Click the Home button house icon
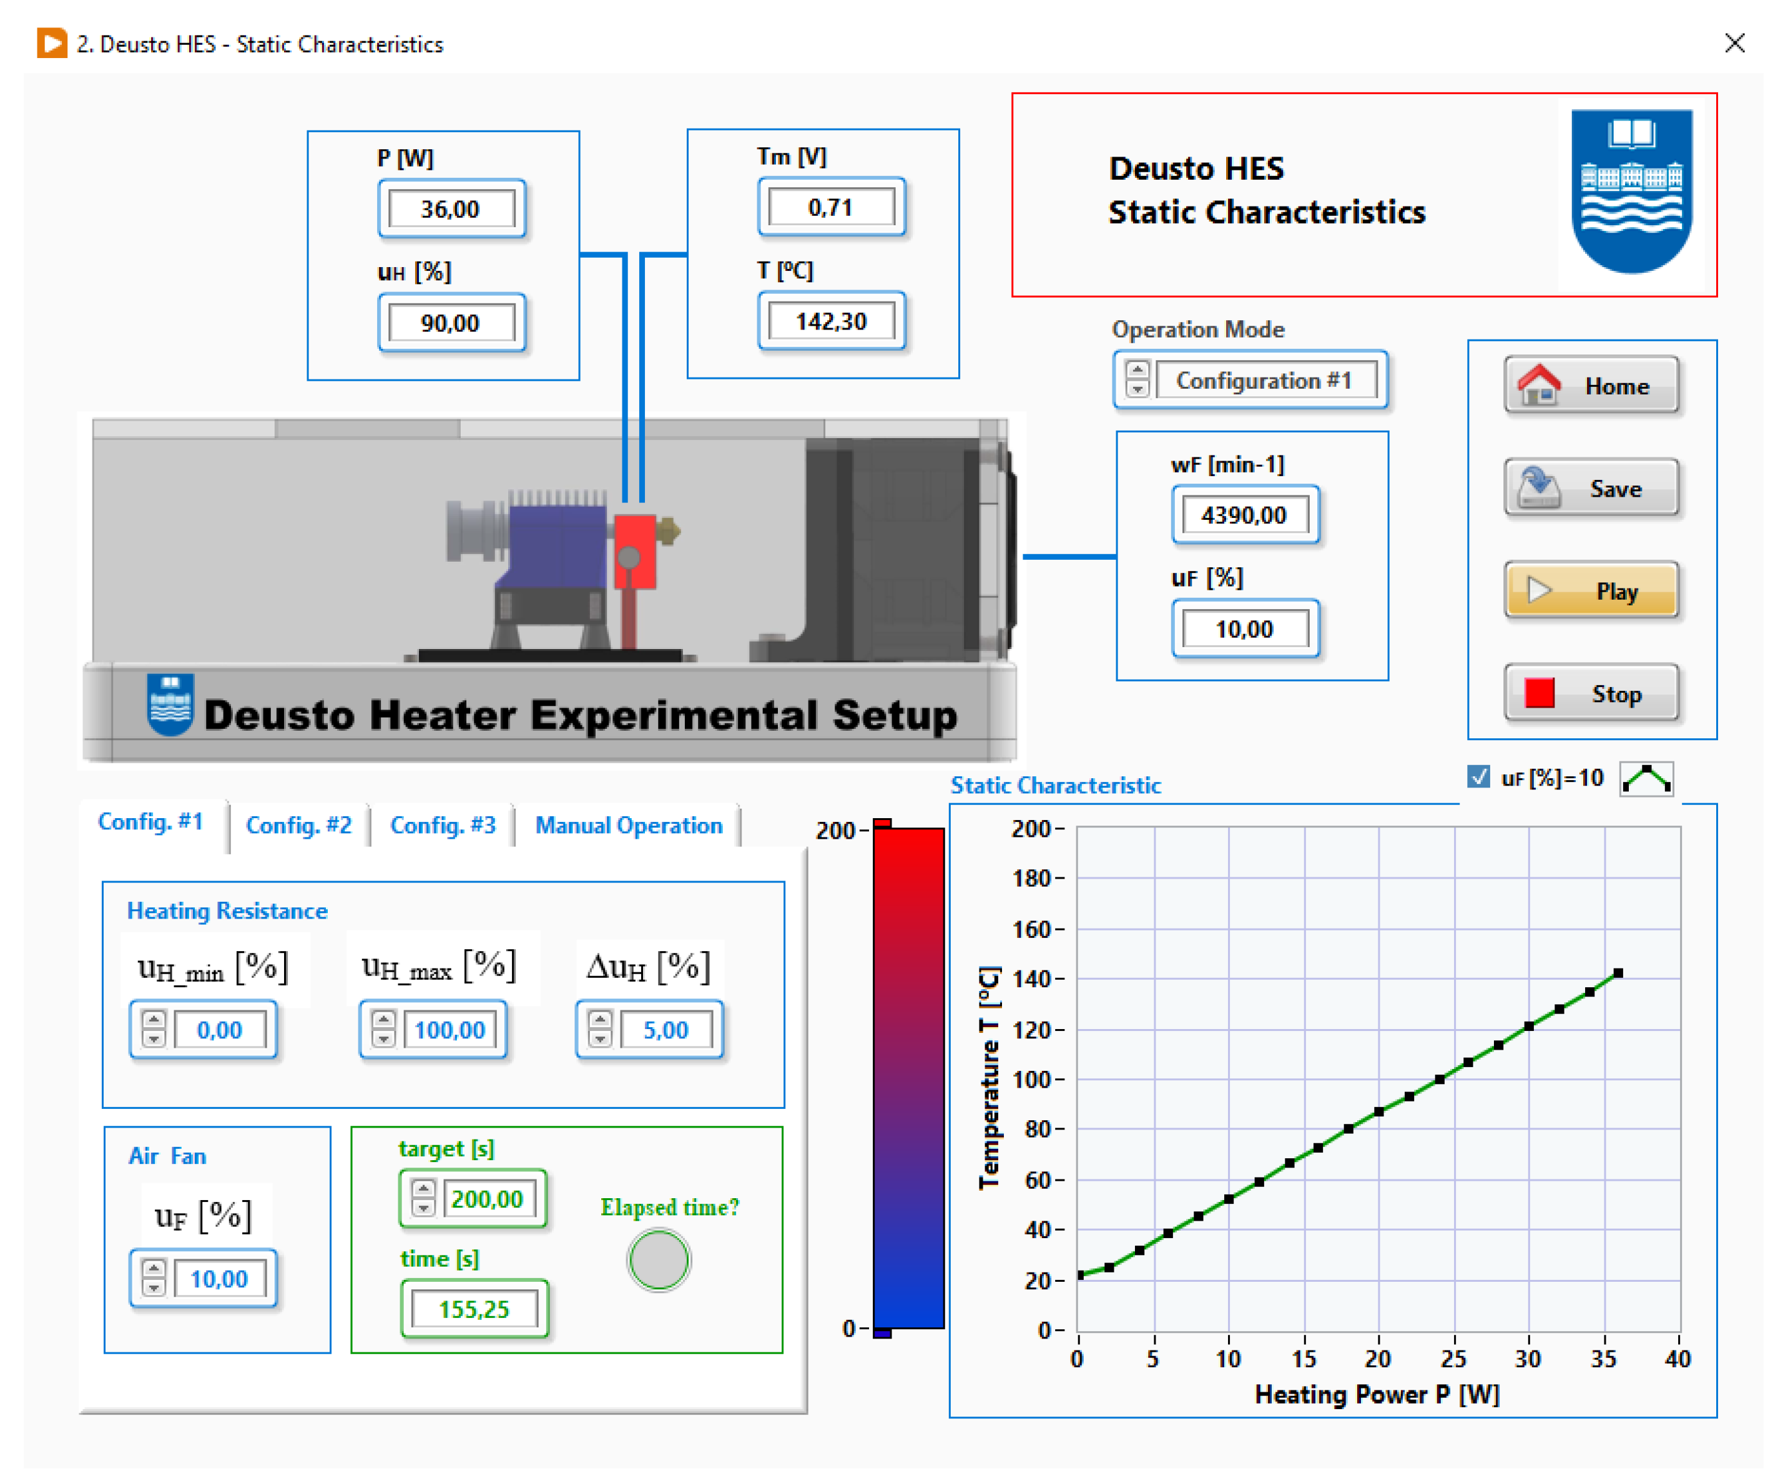This screenshot has width=1788, height=1484. [x=1540, y=386]
